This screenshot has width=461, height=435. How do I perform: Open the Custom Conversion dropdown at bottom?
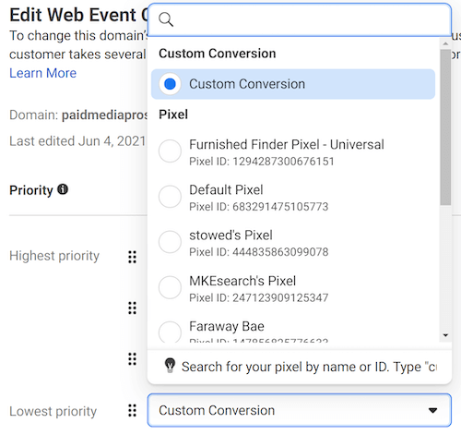(300, 410)
